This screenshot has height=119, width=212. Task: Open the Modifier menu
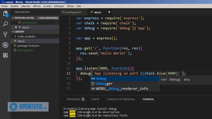[x=15, y=6]
